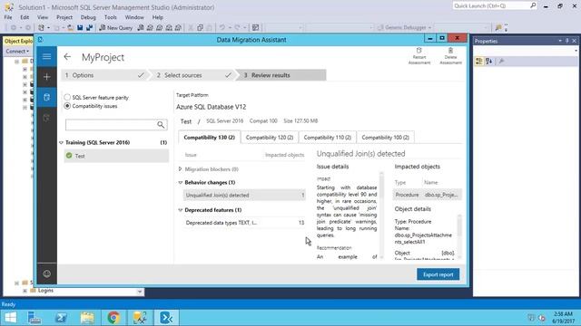The height and width of the screenshot is (326, 581).
Task: Open the Migrations icon in the dark sidebar
Action: tap(46, 118)
